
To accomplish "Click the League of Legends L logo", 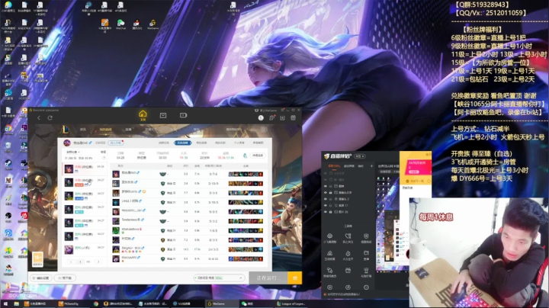I will (x=66, y=130).
